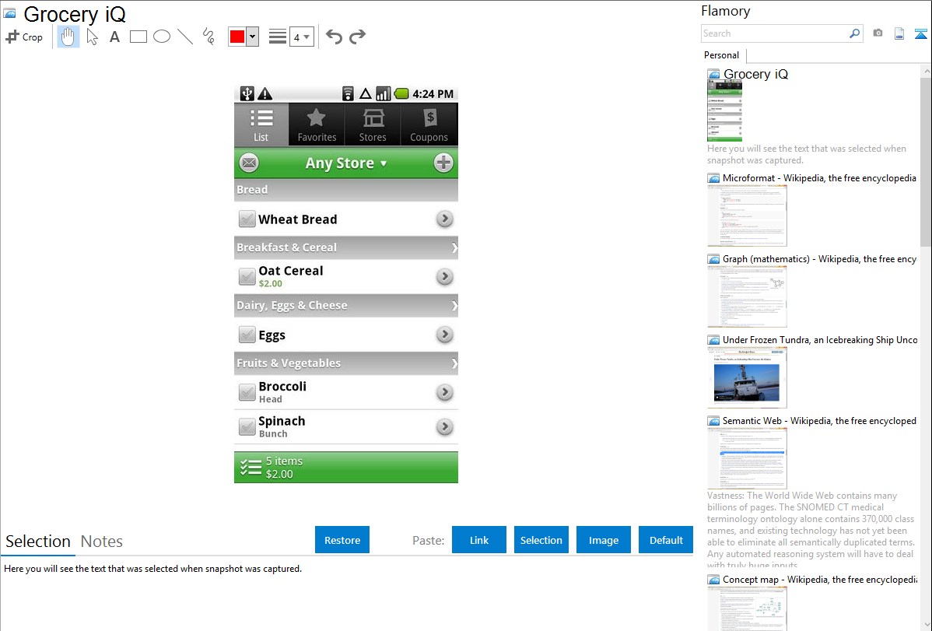Viewport: 932px width, 631px height.
Task: Click the red color swatch
Action: (237, 37)
